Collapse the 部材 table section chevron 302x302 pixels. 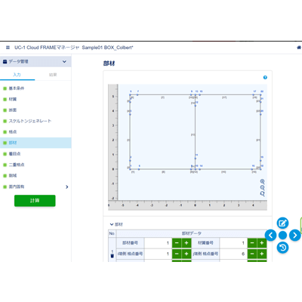tap(112, 224)
